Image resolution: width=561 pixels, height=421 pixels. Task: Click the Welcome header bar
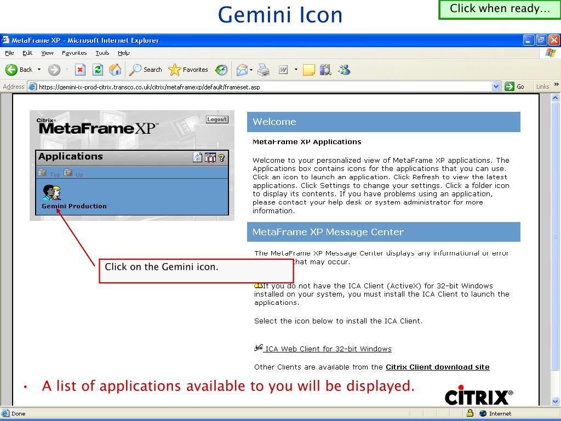point(383,122)
